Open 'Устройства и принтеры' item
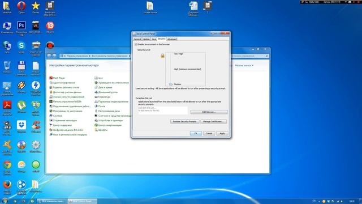 [x=109, y=121]
